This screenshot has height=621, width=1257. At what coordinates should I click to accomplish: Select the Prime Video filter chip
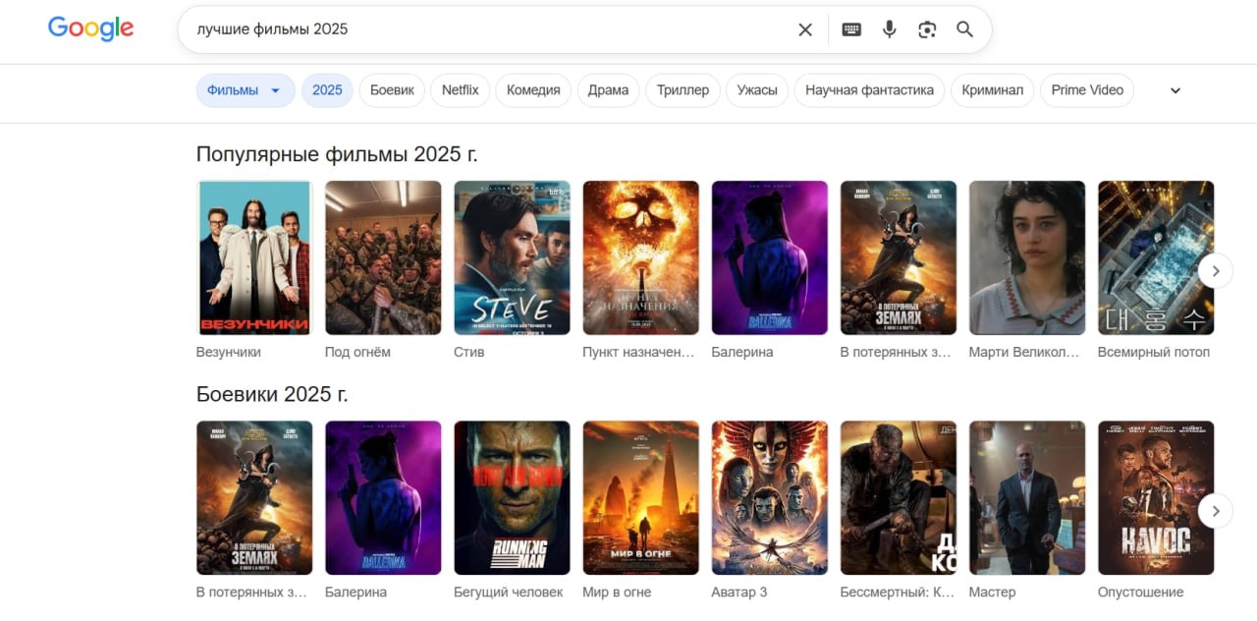[x=1087, y=90]
